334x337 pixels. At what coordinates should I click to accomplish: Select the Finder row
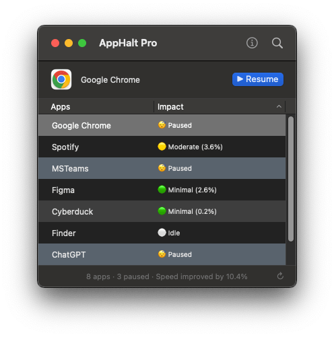[162, 233]
